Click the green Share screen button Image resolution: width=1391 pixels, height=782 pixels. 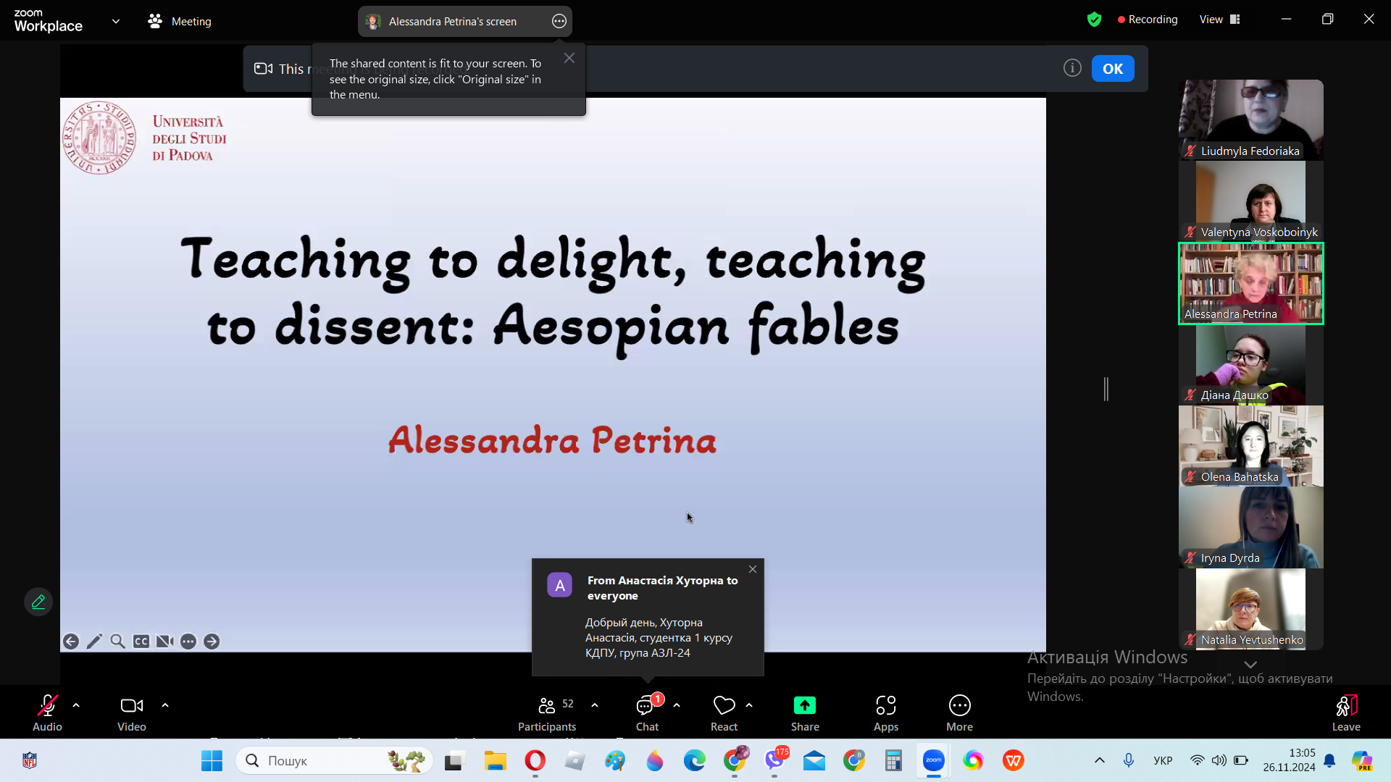click(805, 712)
